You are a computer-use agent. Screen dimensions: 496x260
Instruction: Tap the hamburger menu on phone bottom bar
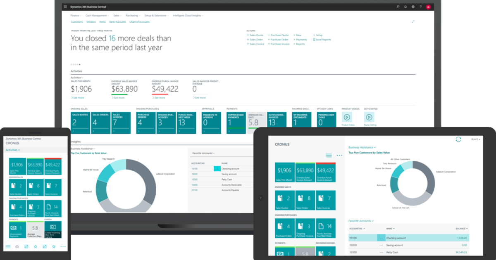8,246
